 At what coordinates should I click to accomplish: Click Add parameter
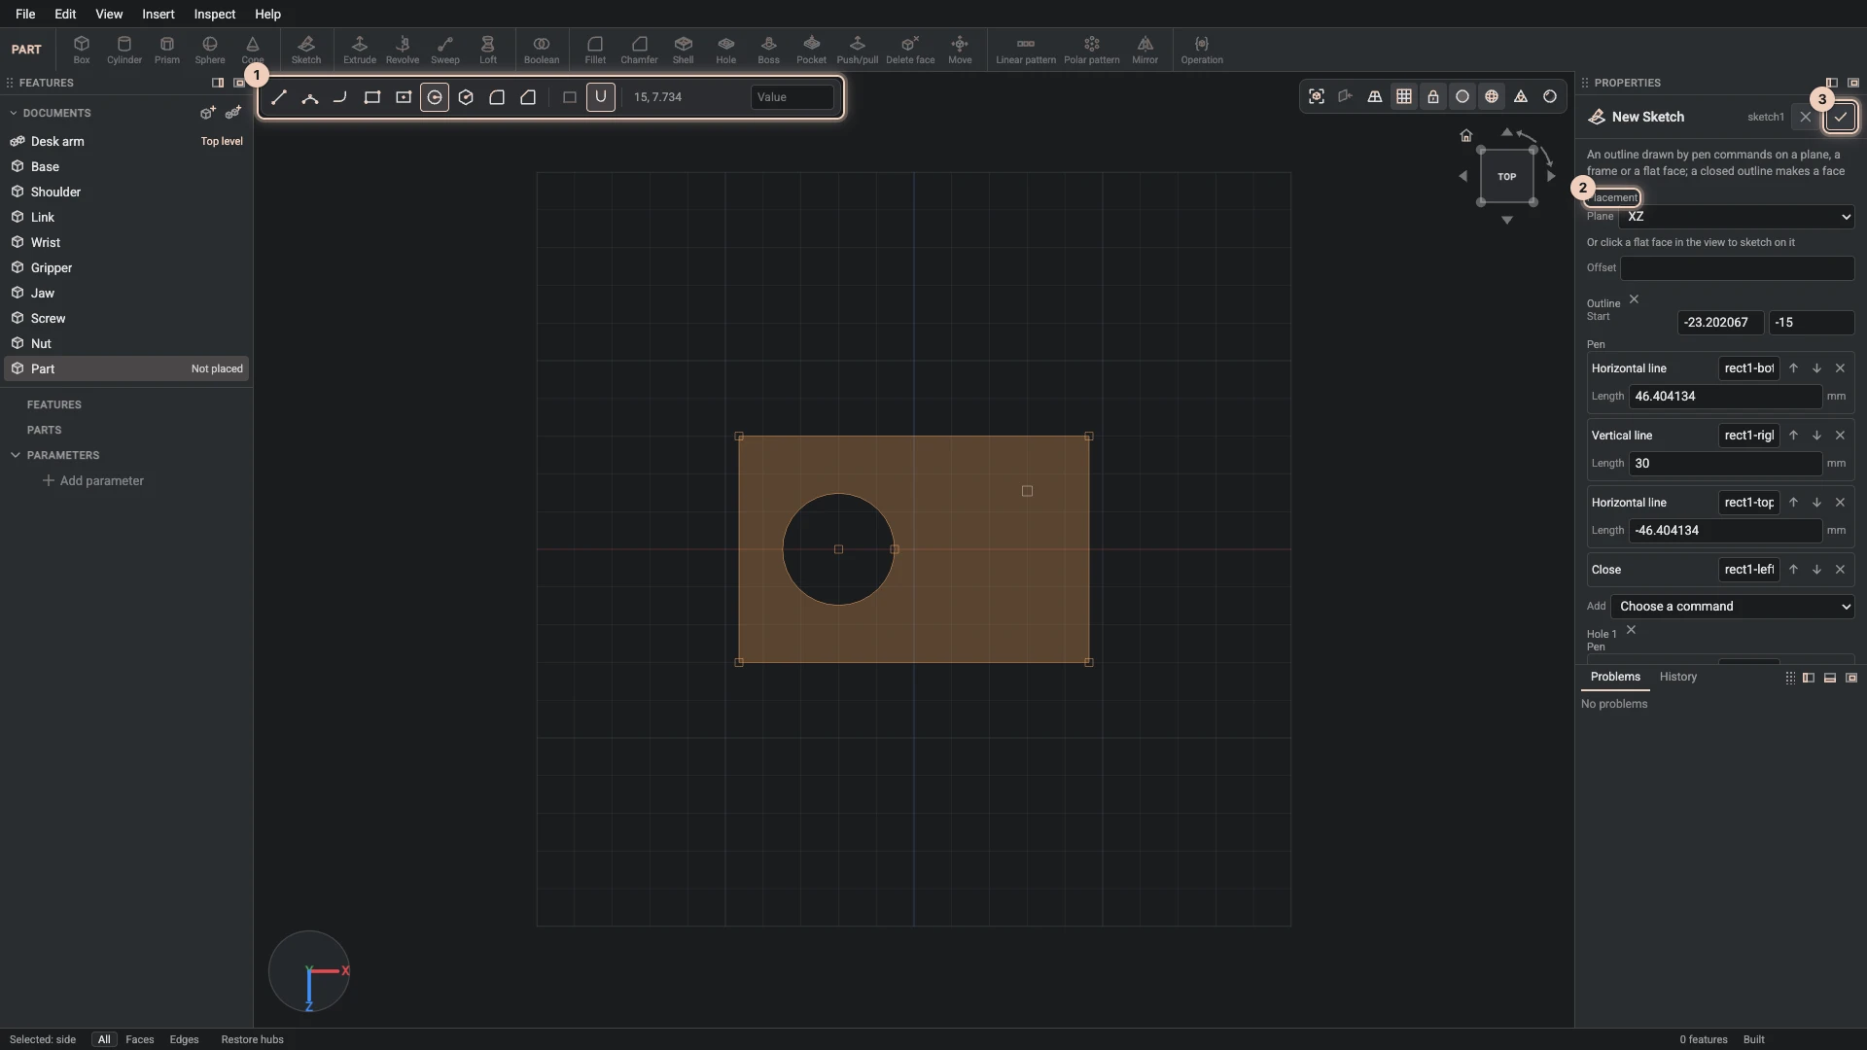pos(93,481)
